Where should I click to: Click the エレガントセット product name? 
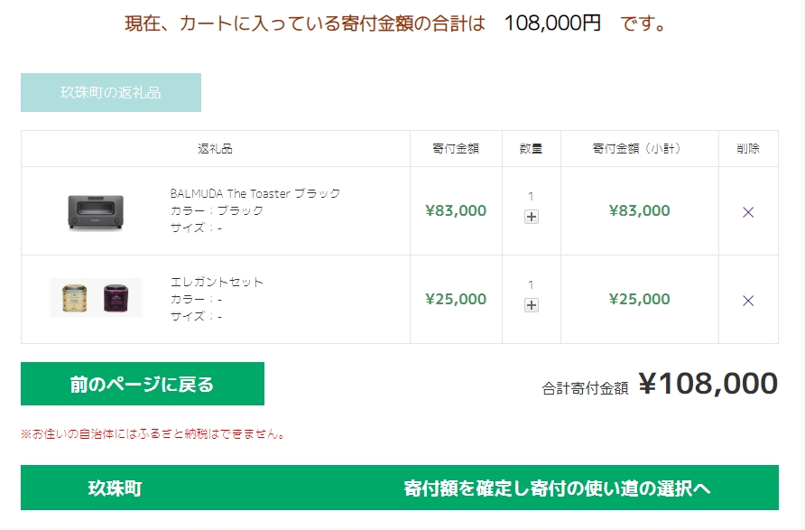coord(217,282)
